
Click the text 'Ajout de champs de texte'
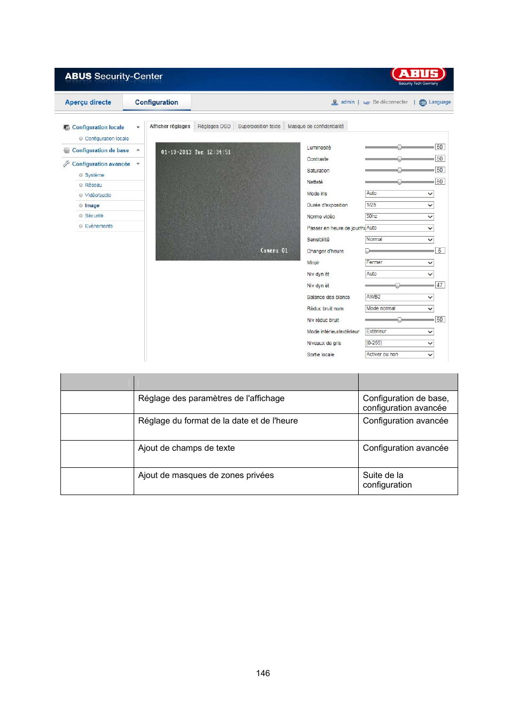coord(187,448)
